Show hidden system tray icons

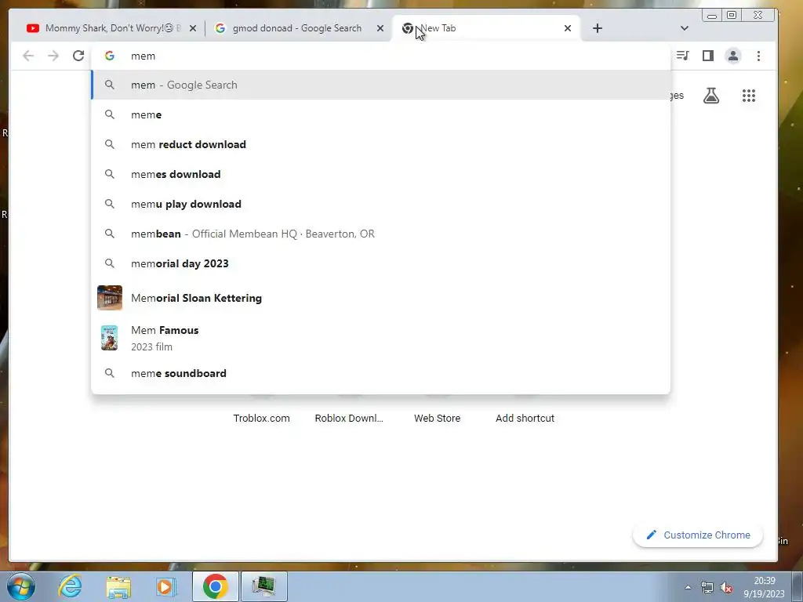[688, 587]
